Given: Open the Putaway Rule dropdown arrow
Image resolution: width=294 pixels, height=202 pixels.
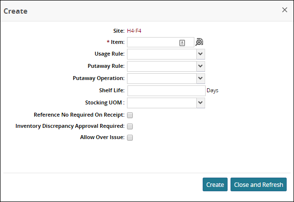Looking at the screenshot, I should [x=200, y=66].
